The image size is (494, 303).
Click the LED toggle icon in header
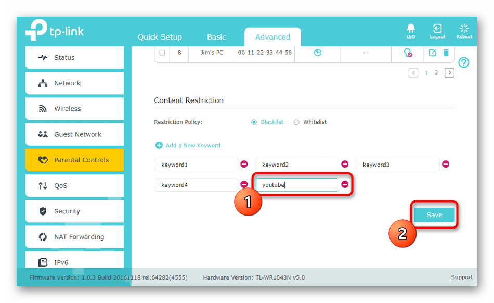click(x=411, y=29)
